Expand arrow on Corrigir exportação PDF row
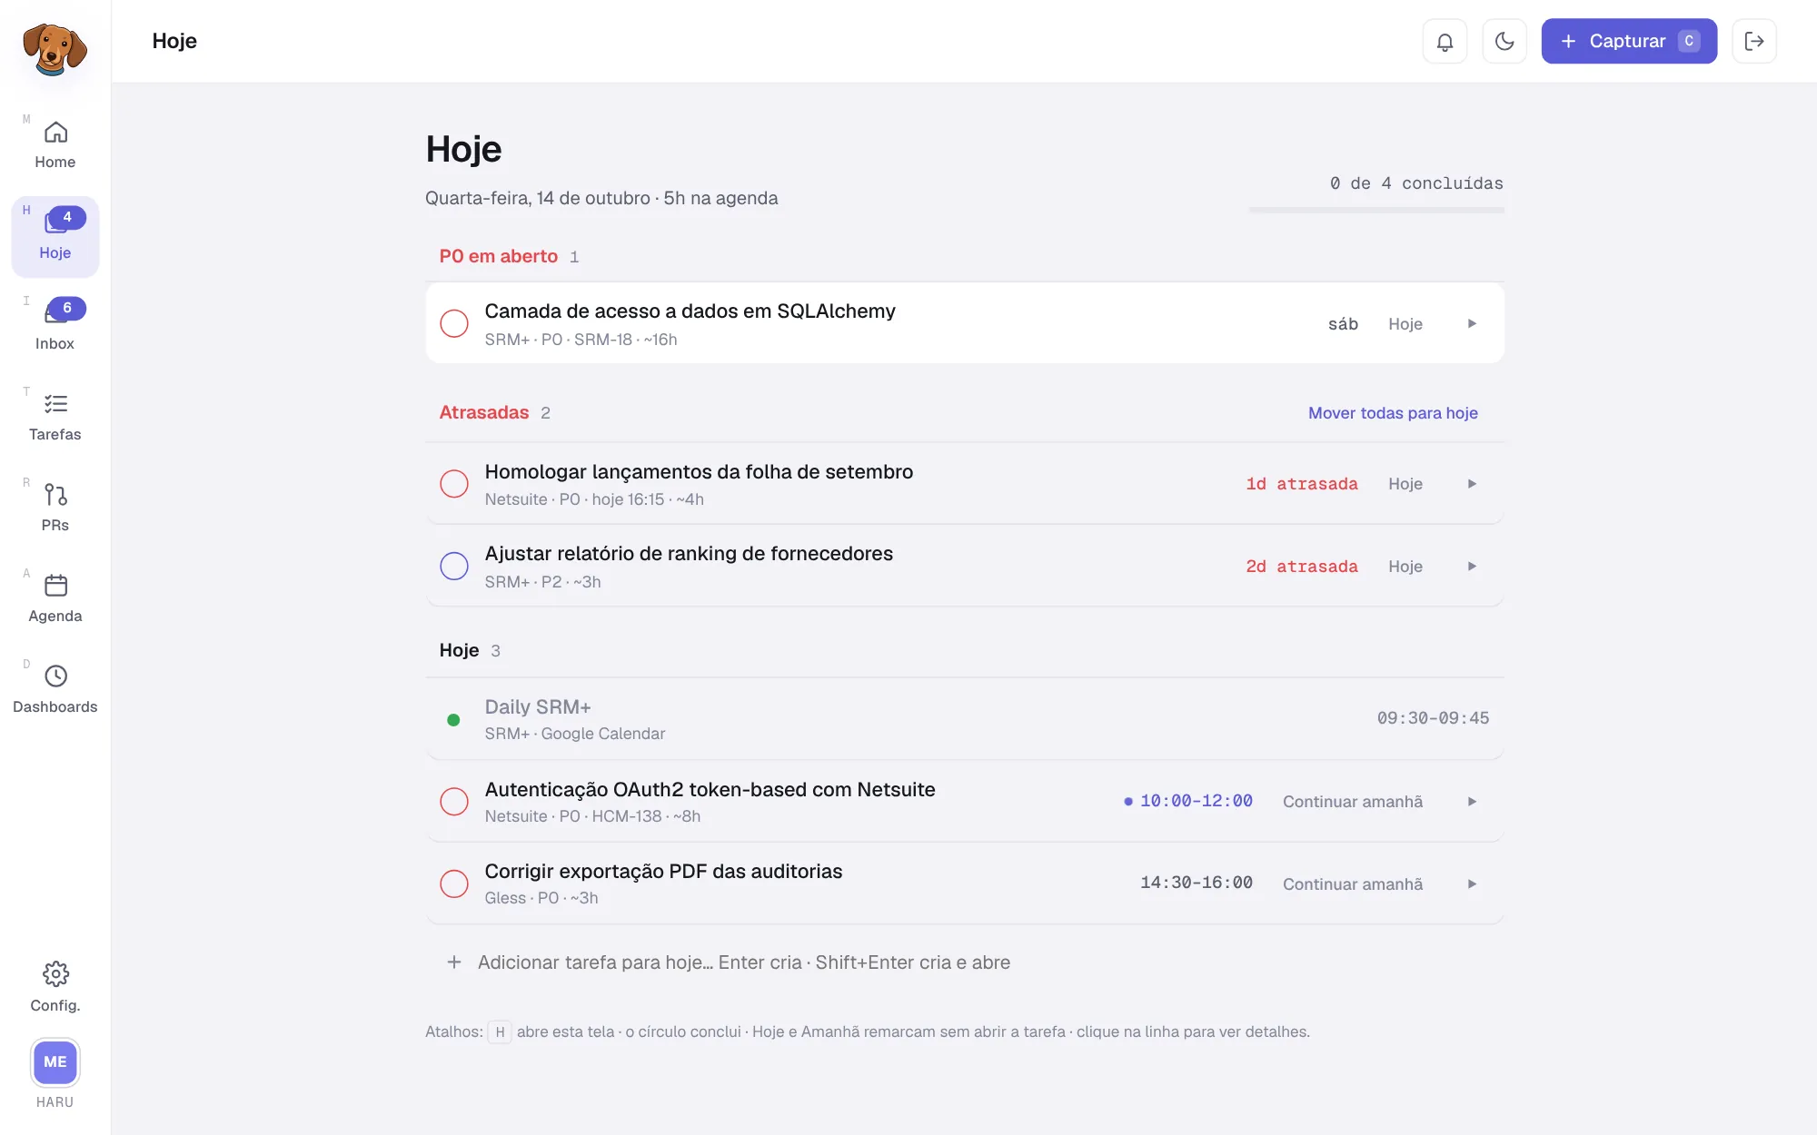This screenshot has width=1817, height=1135. tap(1472, 884)
